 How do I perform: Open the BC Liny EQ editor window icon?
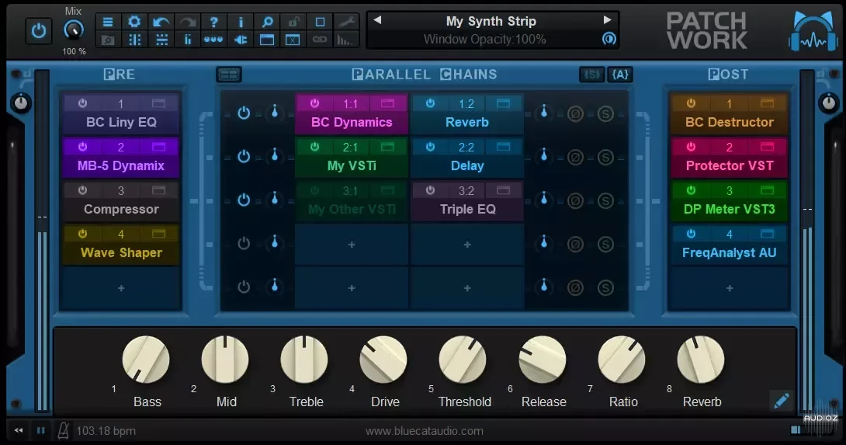click(158, 103)
